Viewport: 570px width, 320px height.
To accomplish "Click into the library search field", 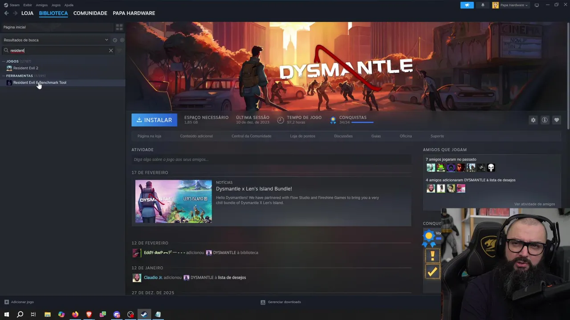I will (x=58, y=50).
